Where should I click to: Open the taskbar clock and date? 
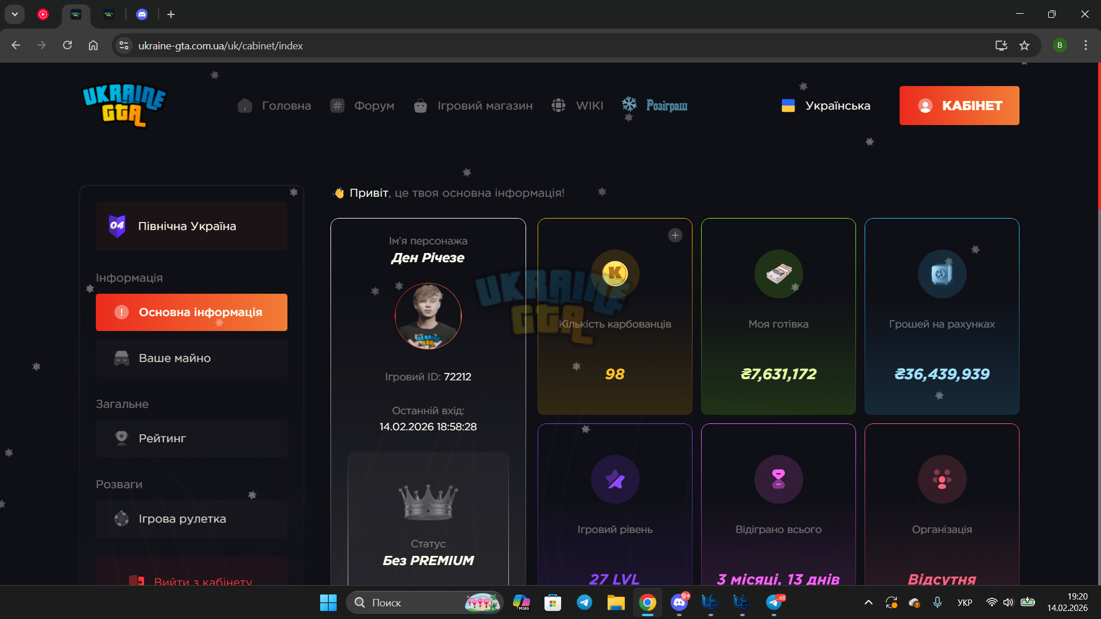1067,602
